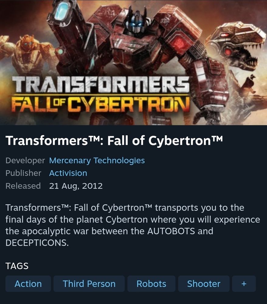The width and height of the screenshot is (267, 304).
Task: Click the game description paragraph
Action: click(x=133, y=225)
